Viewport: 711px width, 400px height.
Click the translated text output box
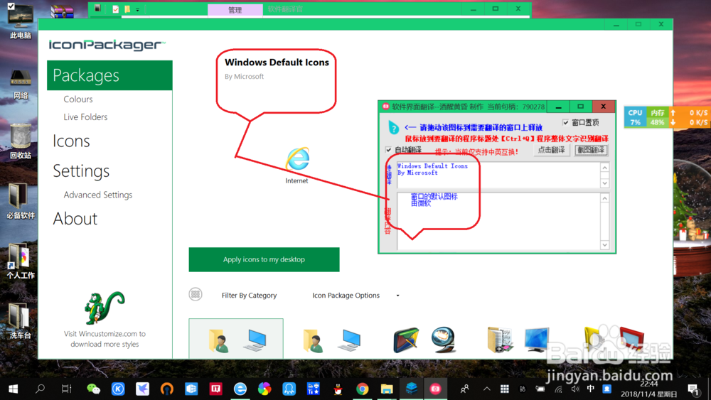tap(499, 221)
